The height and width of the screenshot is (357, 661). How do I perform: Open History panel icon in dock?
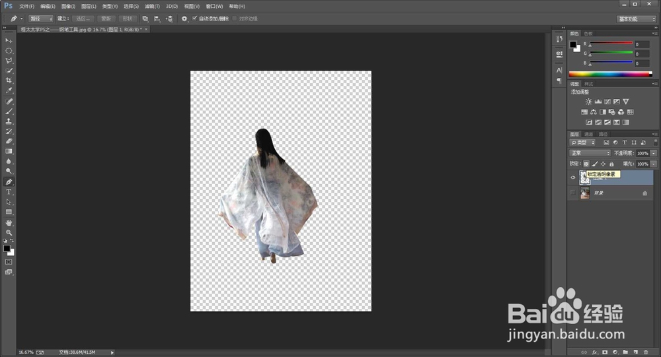[559, 39]
